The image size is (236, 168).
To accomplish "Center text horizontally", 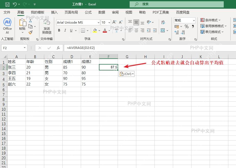I will click(136, 30).
